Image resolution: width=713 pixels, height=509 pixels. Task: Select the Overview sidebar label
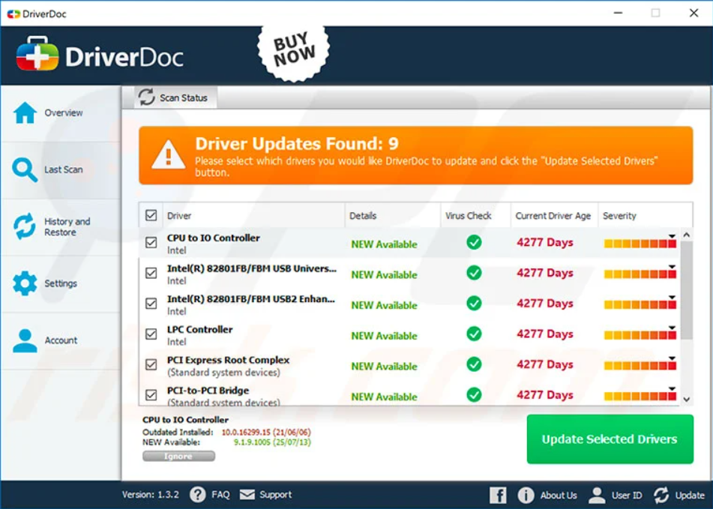64,112
